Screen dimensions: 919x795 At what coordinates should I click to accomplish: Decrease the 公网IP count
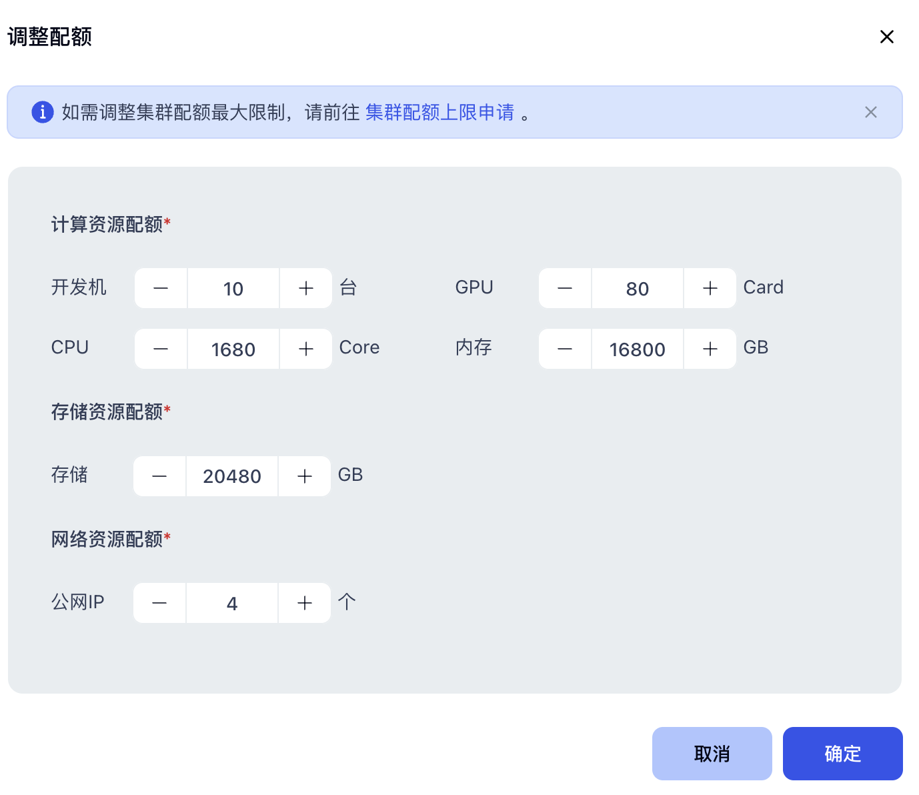(x=159, y=603)
